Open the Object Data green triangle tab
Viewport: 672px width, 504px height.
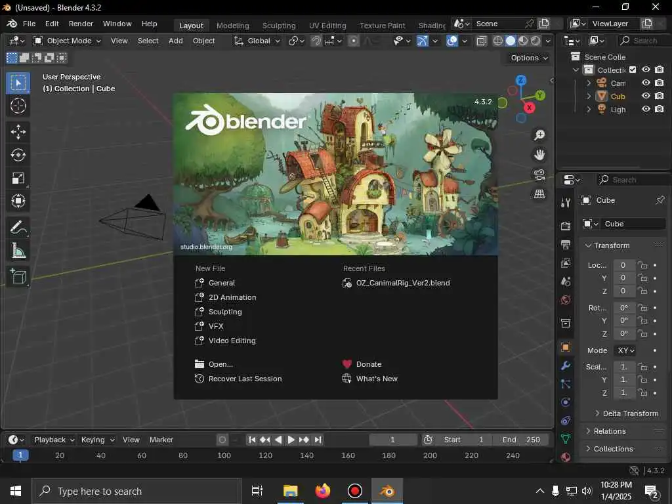tap(566, 439)
